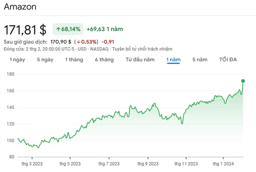The image size is (256, 172).
Task: Show the 'TỐI ĐA' maximum range
Action: (x=228, y=60)
